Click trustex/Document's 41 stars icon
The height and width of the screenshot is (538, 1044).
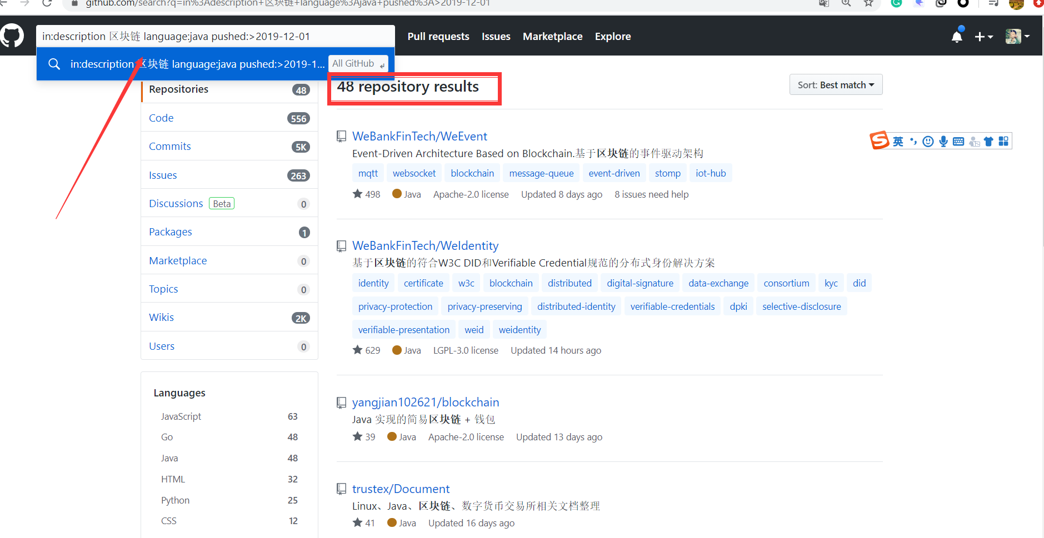pyautogui.click(x=357, y=522)
